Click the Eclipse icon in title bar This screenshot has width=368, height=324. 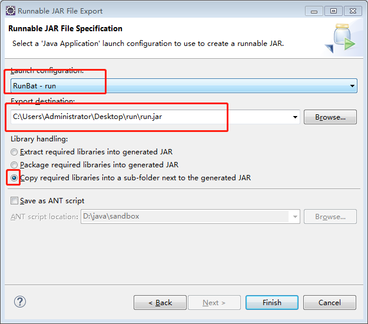tap(11, 11)
